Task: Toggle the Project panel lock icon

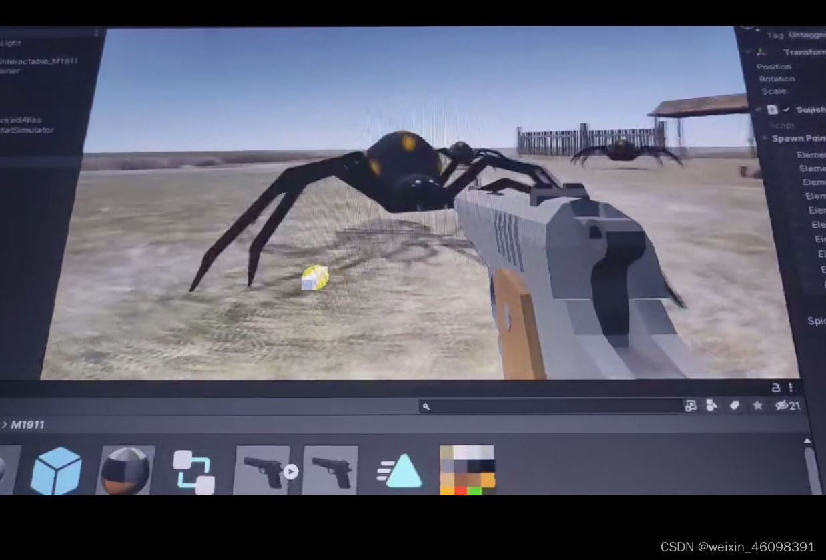Action: coord(776,387)
